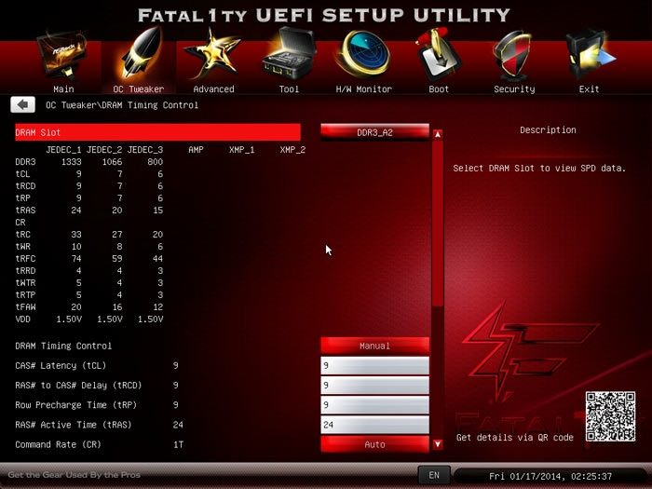Click the H/W Monitor tab label
The image size is (652, 489).
tap(364, 89)
